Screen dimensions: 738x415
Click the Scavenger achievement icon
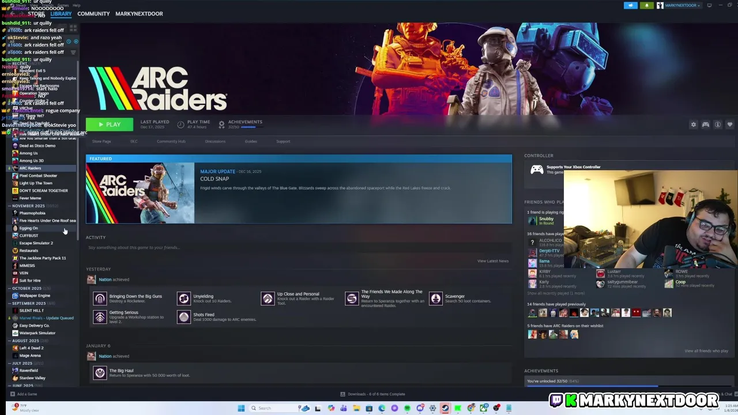click(x=435, y=299)
